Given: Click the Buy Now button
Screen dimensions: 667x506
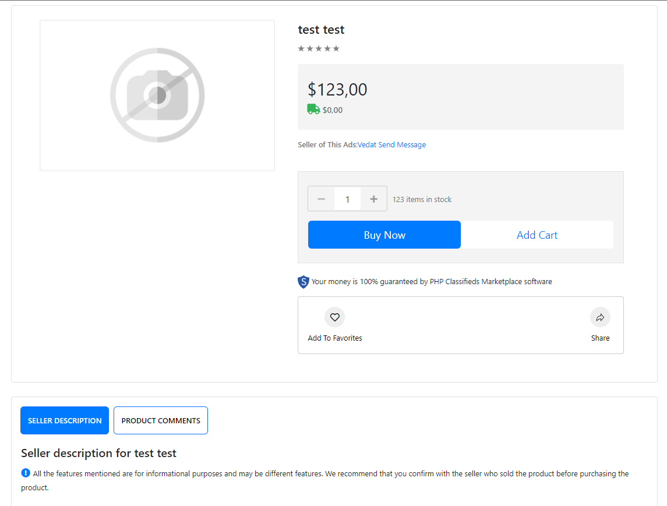Looking at the screenshot, I should pyautogui.click(x=384, y=235).
